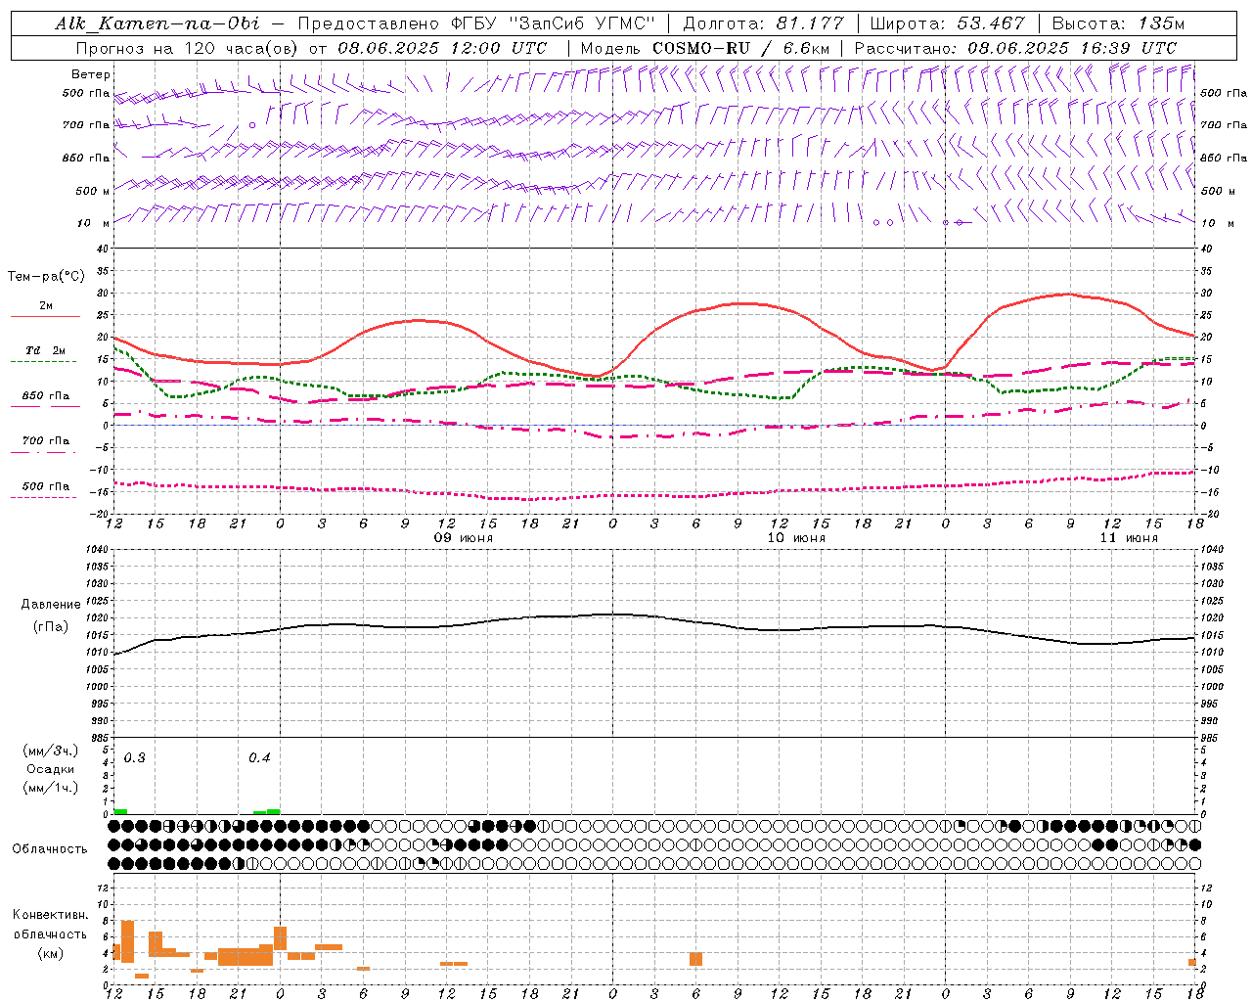This screenshot has width=1252, height=1002.
Task: Click the 0.3 precipitation amount value
Action: click(135, 758)
